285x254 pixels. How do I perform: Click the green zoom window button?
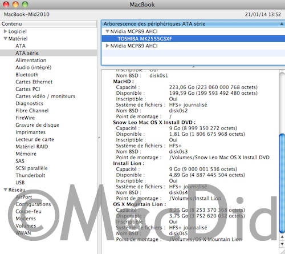coord(25,4)
